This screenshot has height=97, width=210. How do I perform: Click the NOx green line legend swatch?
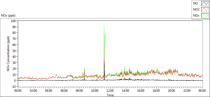click(x=205, y=16)
